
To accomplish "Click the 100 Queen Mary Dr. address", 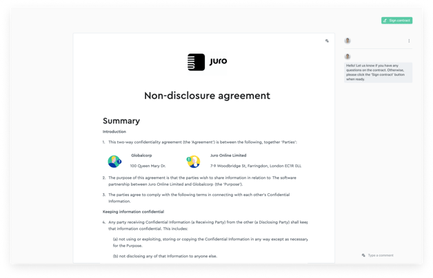I will tap(148, 166).
